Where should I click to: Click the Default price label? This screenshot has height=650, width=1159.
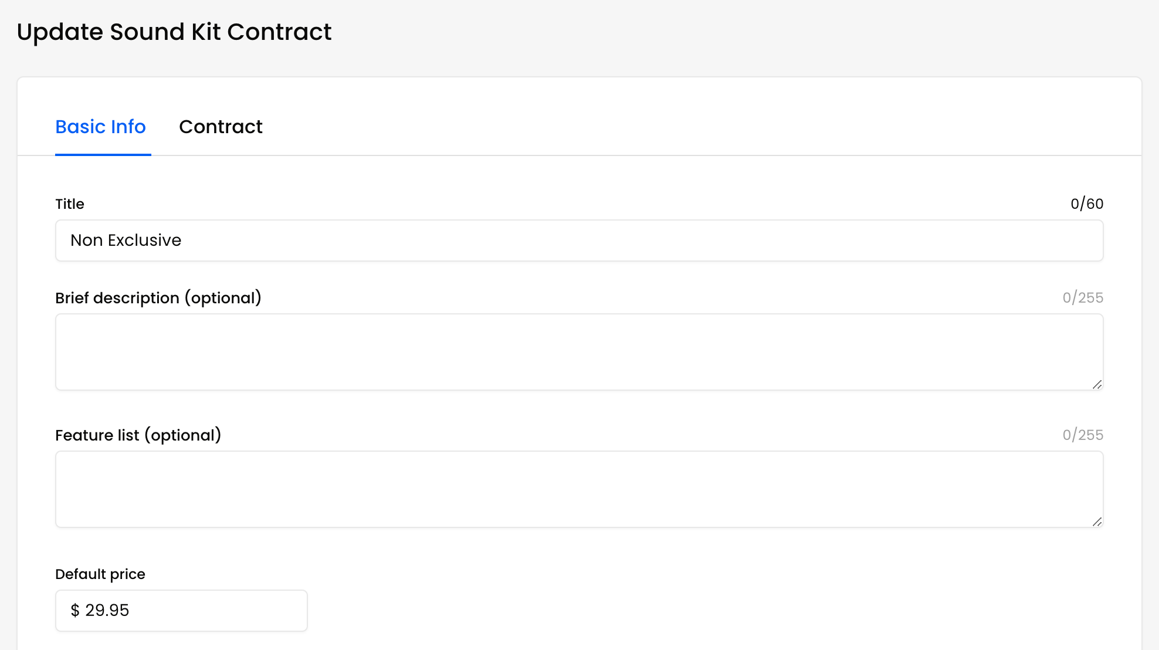pyautogui.click(x=100, y=574)
